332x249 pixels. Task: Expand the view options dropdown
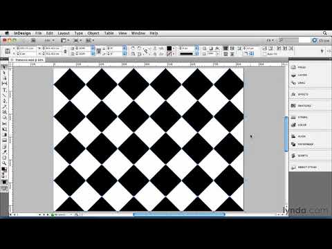65,40
